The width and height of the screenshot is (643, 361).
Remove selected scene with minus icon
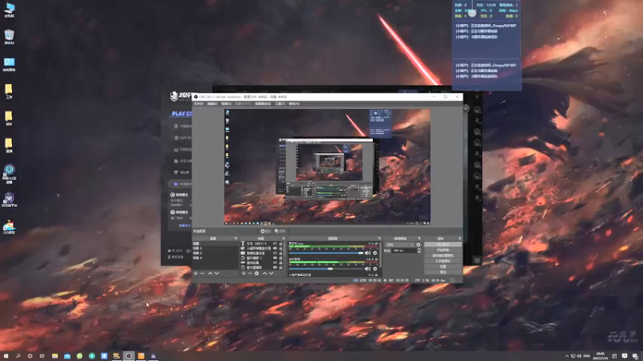[x=203, y=273]
